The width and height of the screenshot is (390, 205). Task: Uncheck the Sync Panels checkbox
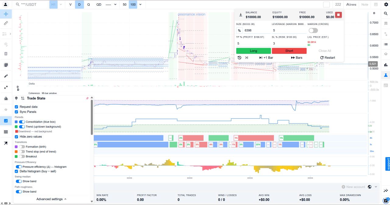click(x=16, y=112)
